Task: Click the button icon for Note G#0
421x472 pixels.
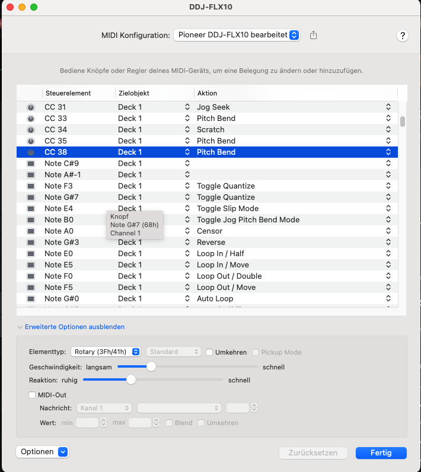Action: click(31, 299)
